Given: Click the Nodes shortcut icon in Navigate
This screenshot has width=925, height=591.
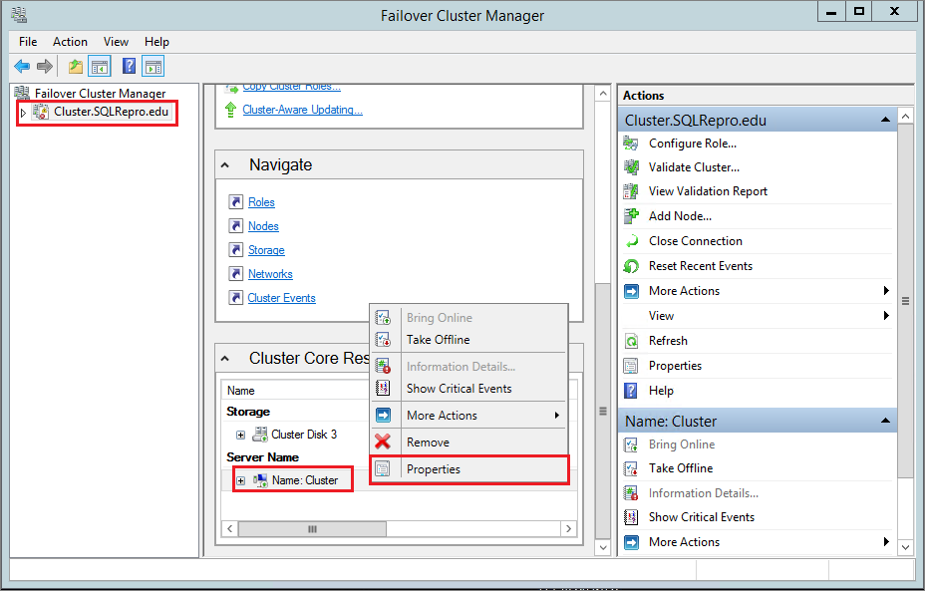Looking at the screenshot, I should pyautogui.click(x=236, y=226).
